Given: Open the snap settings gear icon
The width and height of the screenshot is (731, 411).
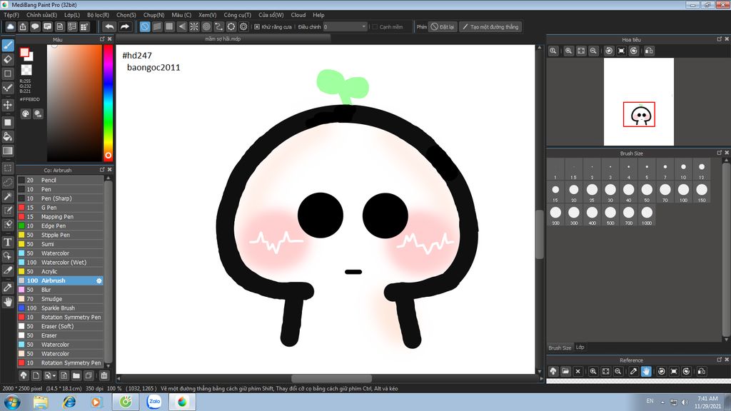Looking at the screenshot, I should coord(243,26).
